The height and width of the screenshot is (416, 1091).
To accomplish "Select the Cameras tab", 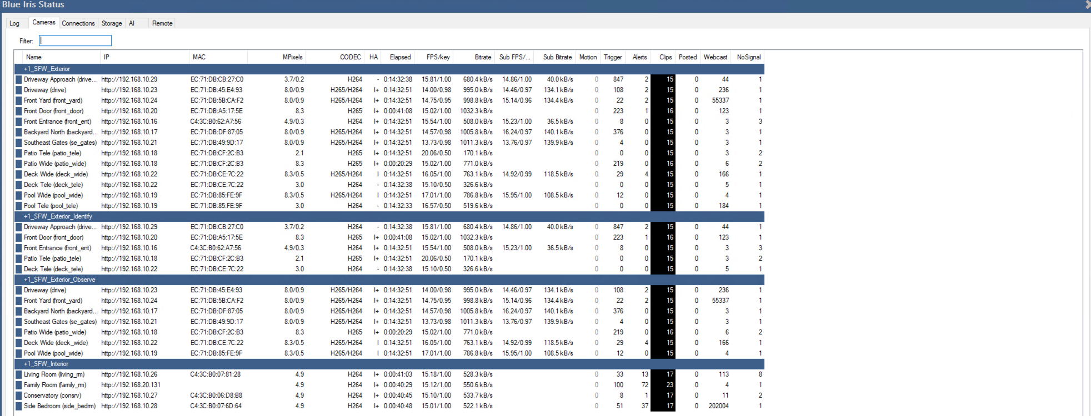I will pyautogui.click(x=43, y=23).
